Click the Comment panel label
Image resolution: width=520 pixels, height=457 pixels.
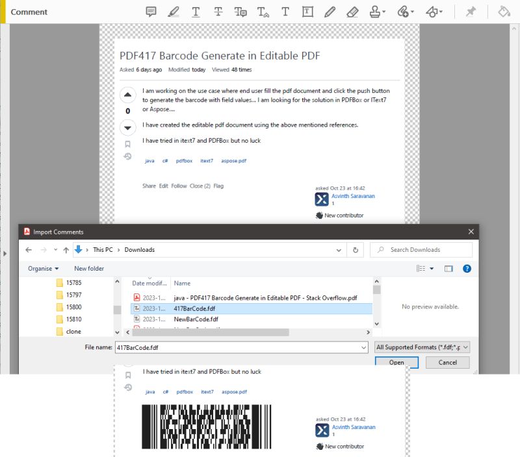(x=29, y=11)
